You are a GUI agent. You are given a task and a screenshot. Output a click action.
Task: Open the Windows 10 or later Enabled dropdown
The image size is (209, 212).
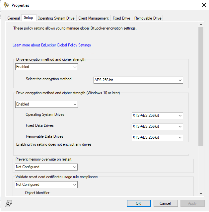click(46, 104)
